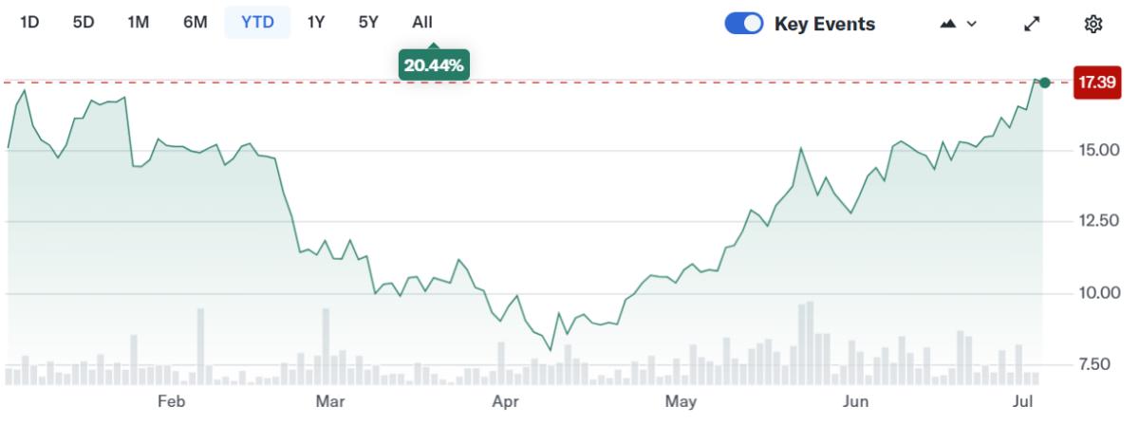Open the chart settings gear
This screenshot has width=1139, height=444.
[x=1092, y=24]
